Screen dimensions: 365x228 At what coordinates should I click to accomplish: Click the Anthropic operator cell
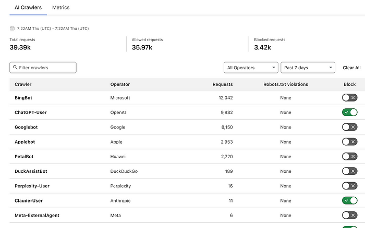point(120,200)
